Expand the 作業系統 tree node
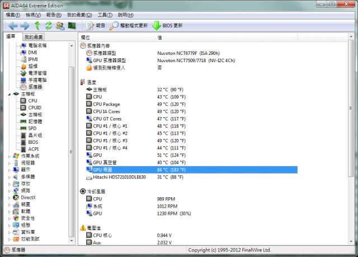Image resolution: width=358 pixels, height=257 pixels. click(x=10, y=156)
